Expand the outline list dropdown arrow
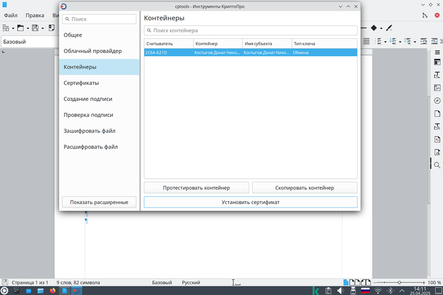 click(415, 42)
